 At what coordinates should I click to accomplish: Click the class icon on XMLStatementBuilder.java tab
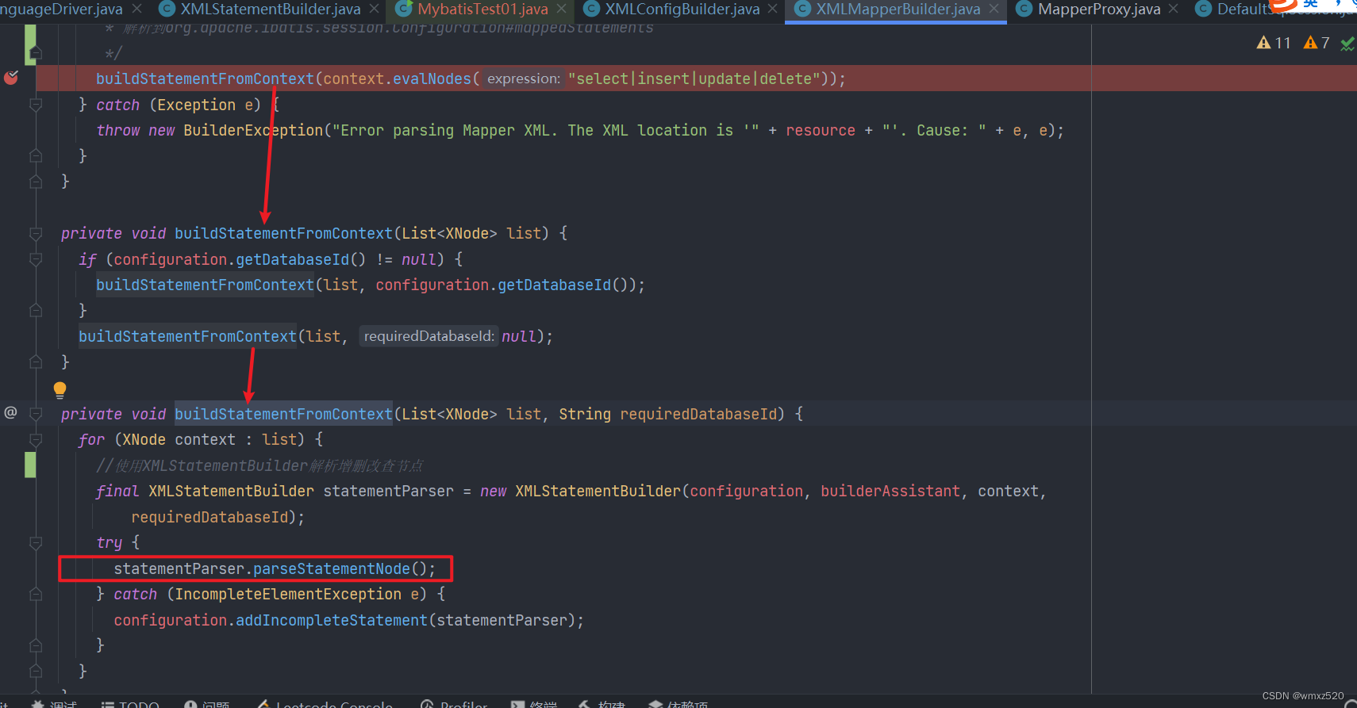click(167, 9)
